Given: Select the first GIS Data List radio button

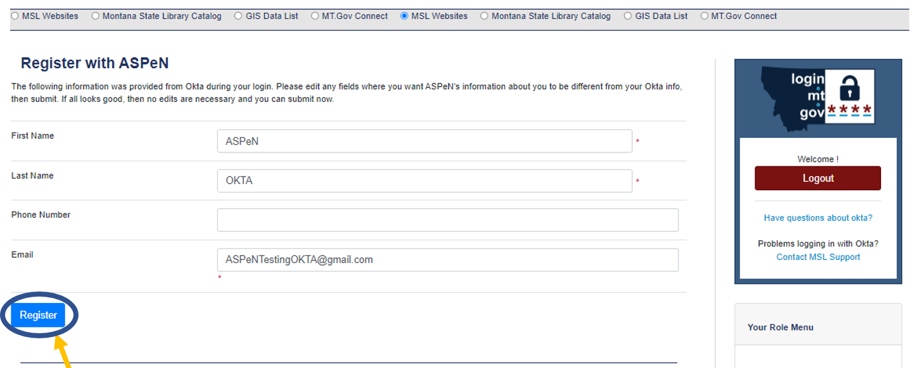Looking at the screenshot, I should click(x=238, y=16).
